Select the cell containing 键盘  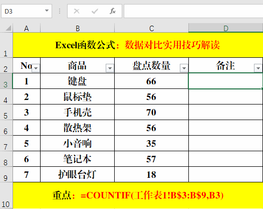78,81
